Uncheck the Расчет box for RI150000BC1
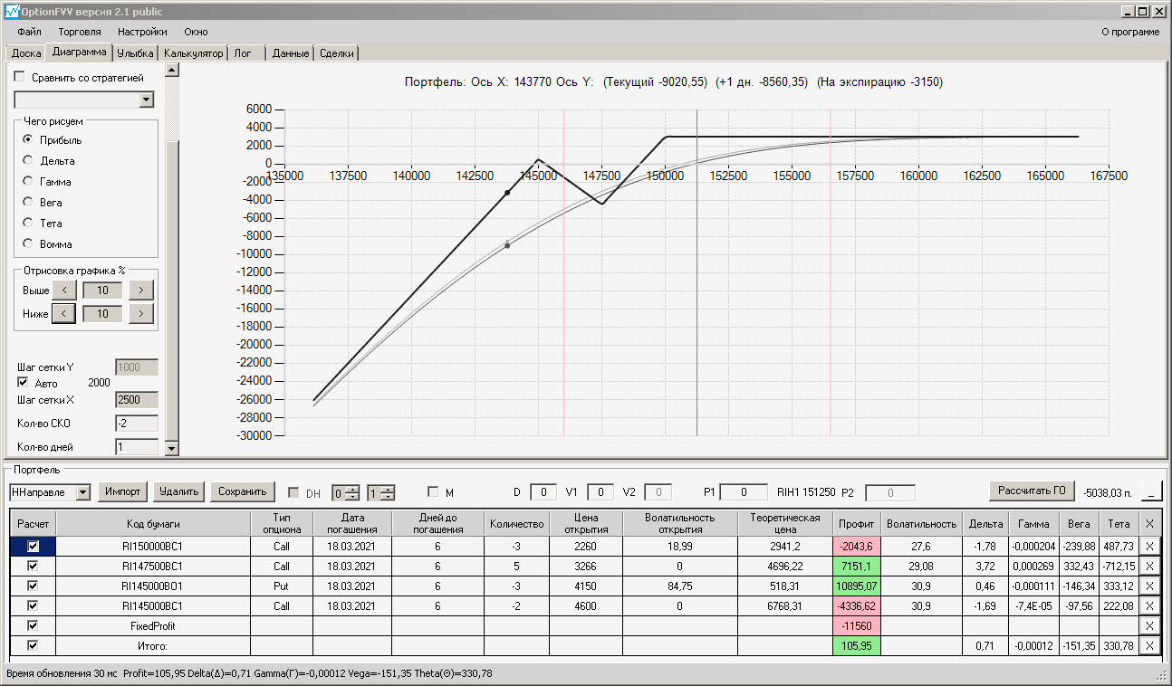This screenshot has width=1172, height=686. (x=34, y=546)
